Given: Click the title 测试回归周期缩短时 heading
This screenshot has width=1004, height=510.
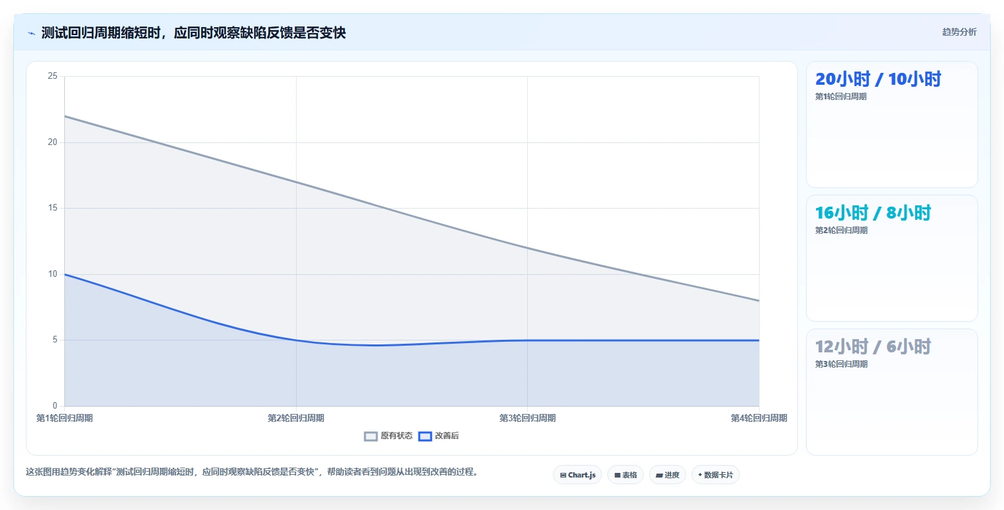Looking at the screenshot, I should tap(193, 33).
